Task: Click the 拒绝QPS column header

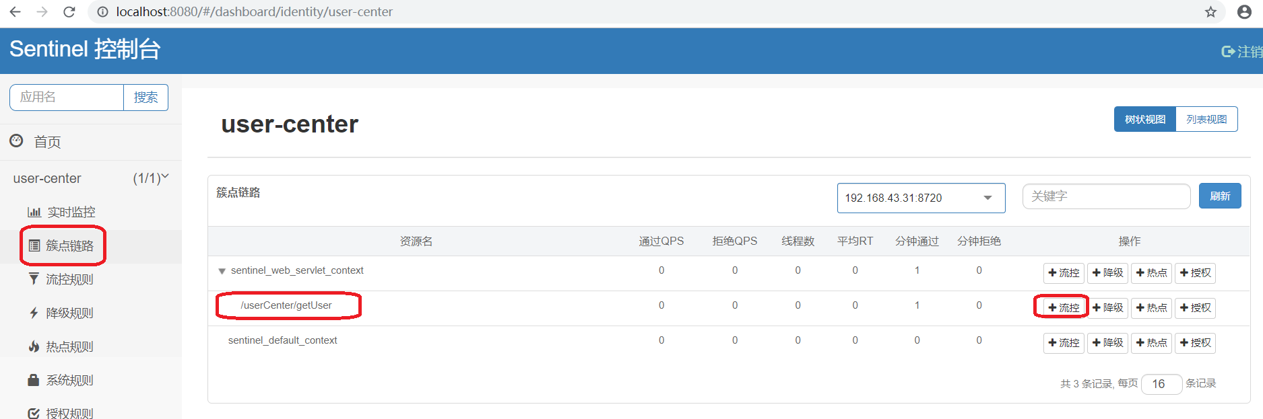Action: 735,241
